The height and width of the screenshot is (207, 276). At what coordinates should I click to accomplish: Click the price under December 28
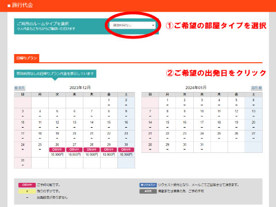coord(91,155)
